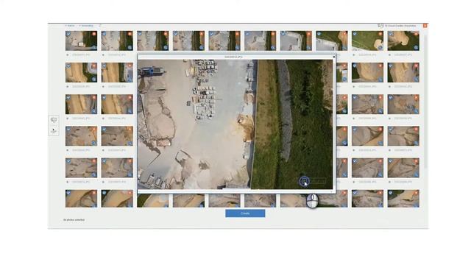
Task: Uncheck the third photo in the top row
Action: pyautogui.click(x=140, y=34)
